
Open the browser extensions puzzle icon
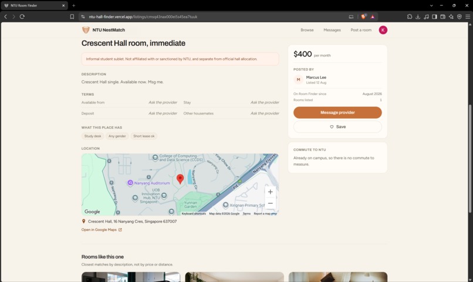pyautogui.click(x=410, y=16)
